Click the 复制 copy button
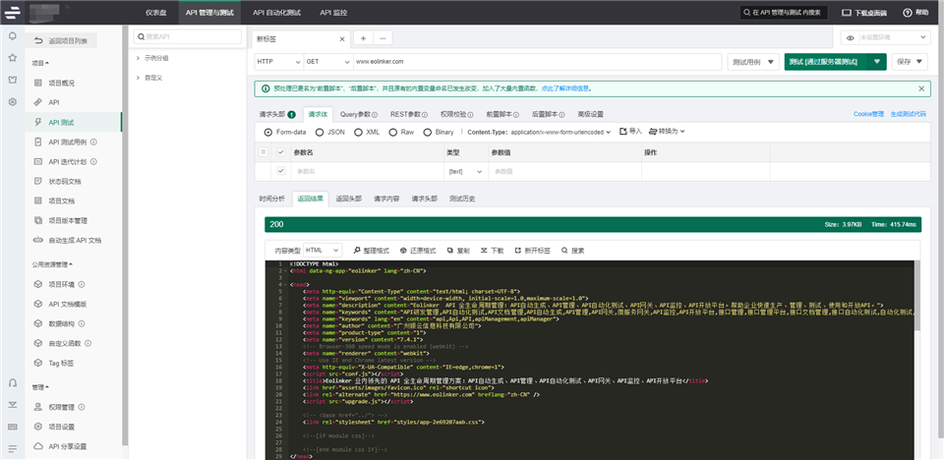Image resolution: width=944 pixels, height=460 pixels. 458,251
